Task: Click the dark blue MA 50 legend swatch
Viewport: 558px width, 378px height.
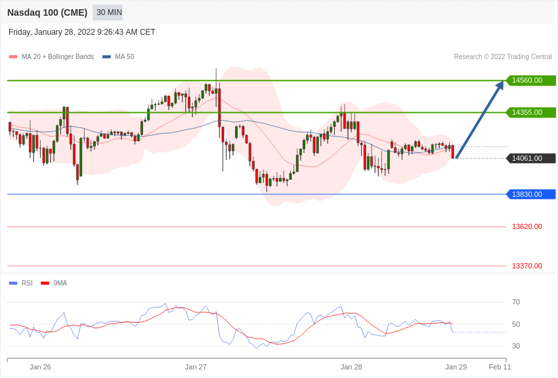Action: tap(106, 57)
